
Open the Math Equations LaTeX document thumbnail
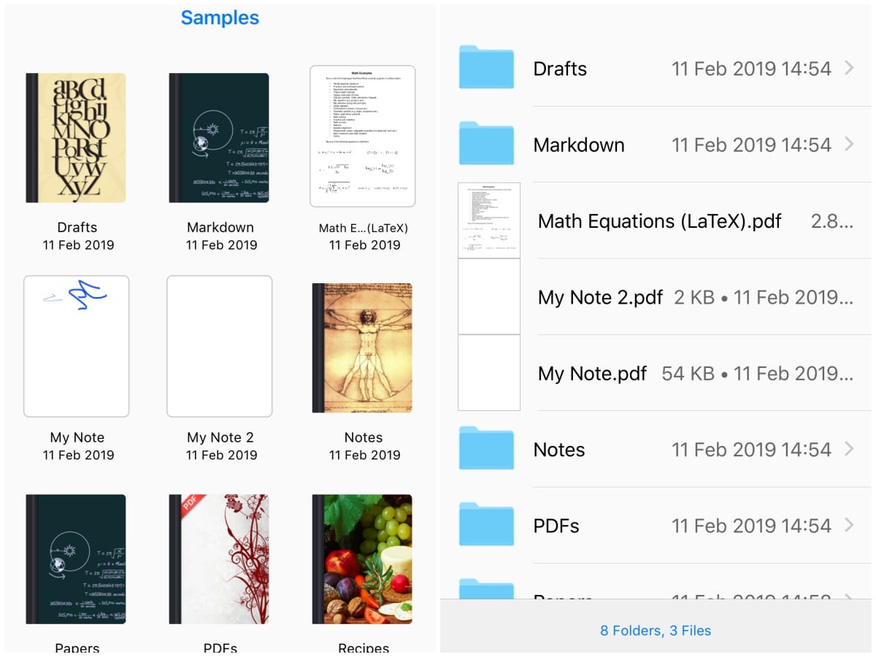pos(363,137)
